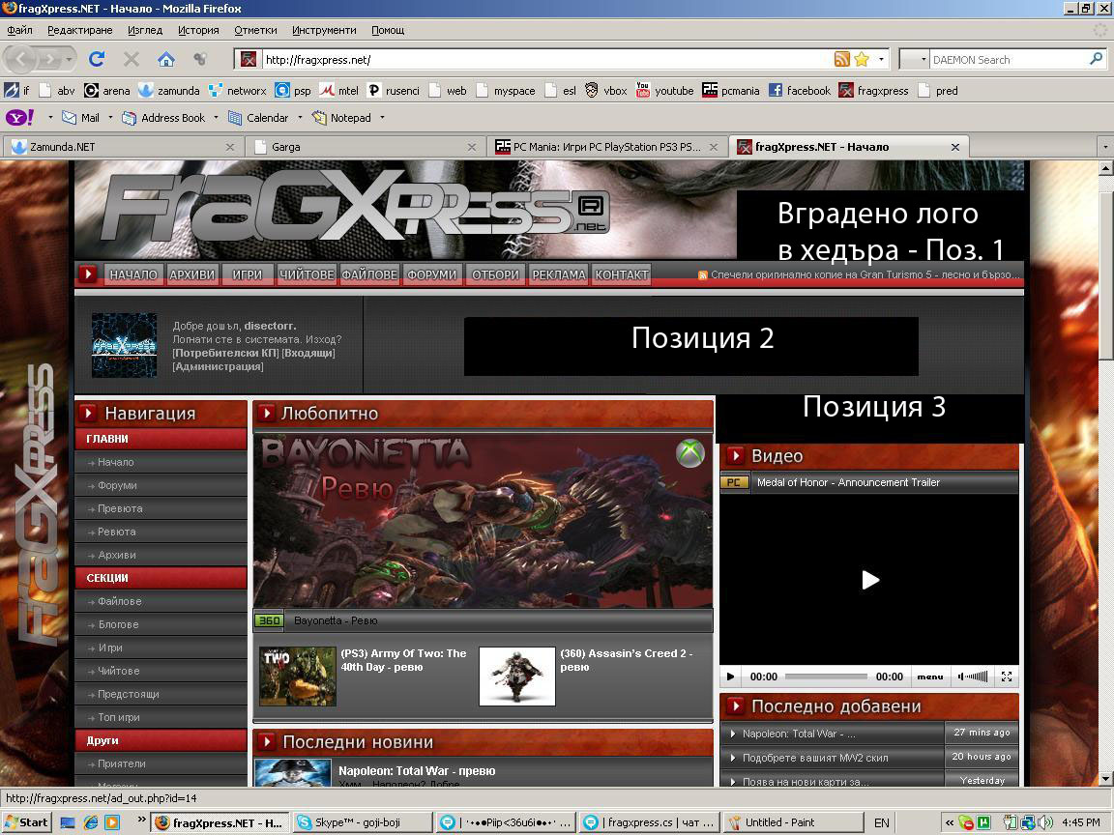Click the НАЧАЛО site navigation button
This screenshot has height=835, width=1114.
point(132,274)
